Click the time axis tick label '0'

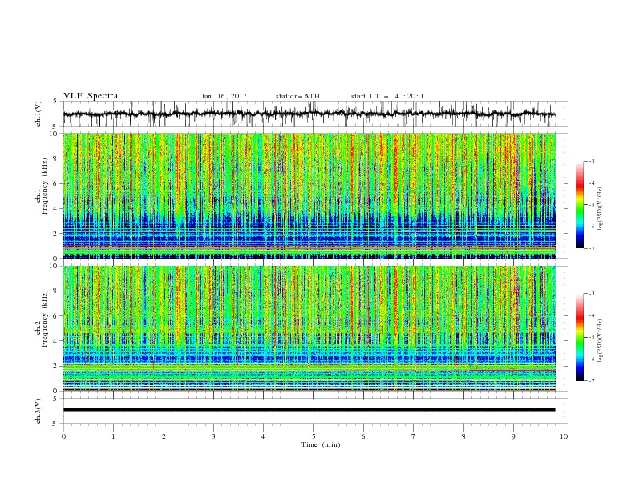point(63,436)
